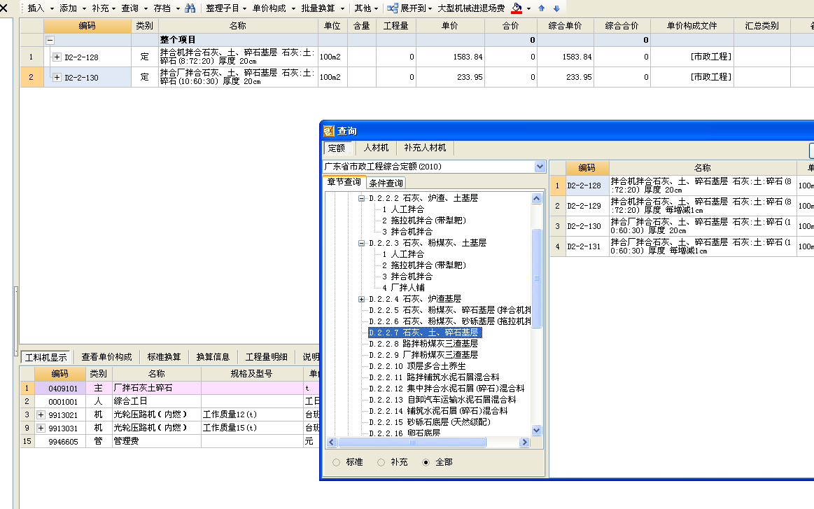This screenshot has width=814, height=509.
Task: Select 管理费 row 9946605
Action: point(170,441)
